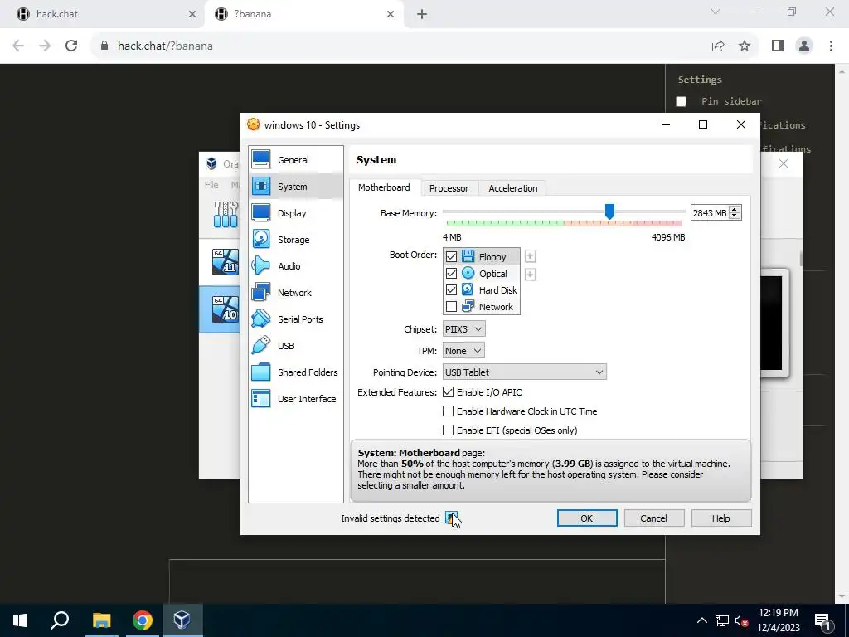
Task: Open the Audio settings category
Action: [x=296, y=266]
